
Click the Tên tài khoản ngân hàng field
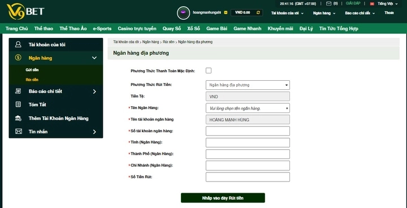[248, 119]
